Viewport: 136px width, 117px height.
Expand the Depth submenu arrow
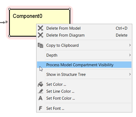[x=130, y=55]
